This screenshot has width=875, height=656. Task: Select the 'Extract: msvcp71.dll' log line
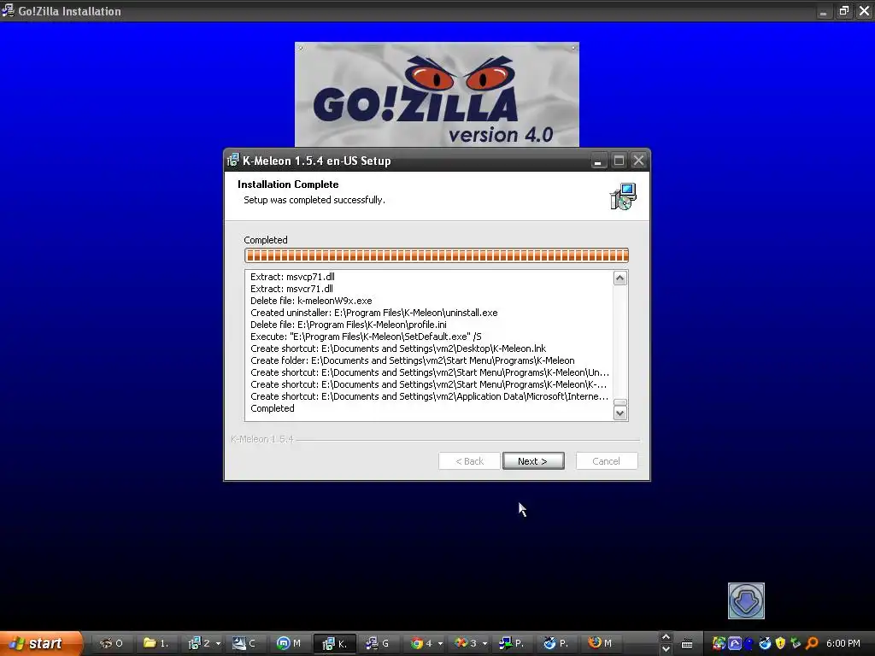pos(292,277)
